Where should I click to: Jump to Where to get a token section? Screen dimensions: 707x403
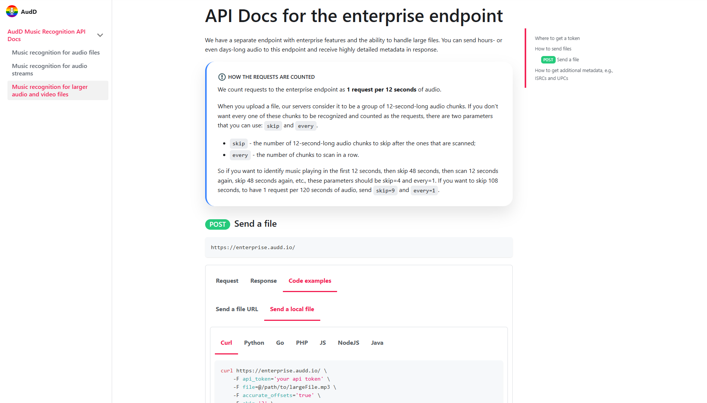pos(557,38)
